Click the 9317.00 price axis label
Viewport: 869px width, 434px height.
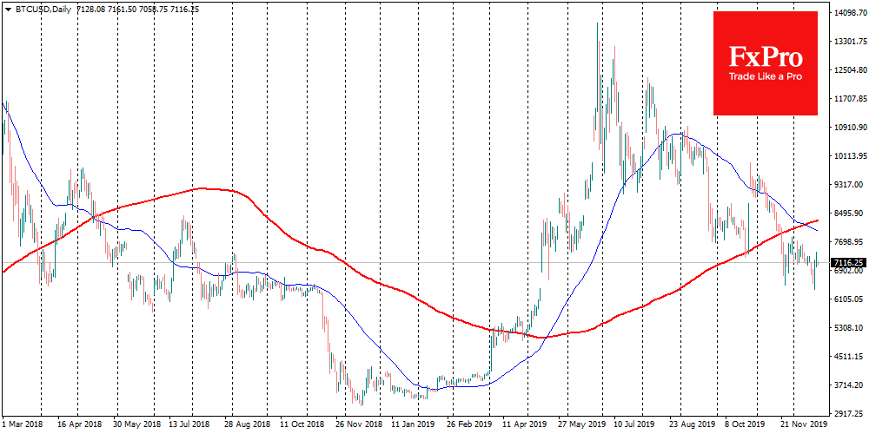tap(849, 185)
